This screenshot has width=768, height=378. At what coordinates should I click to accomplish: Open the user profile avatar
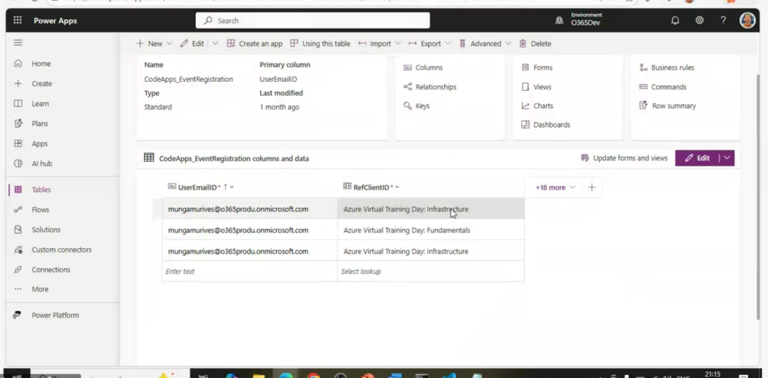point(747,20)
